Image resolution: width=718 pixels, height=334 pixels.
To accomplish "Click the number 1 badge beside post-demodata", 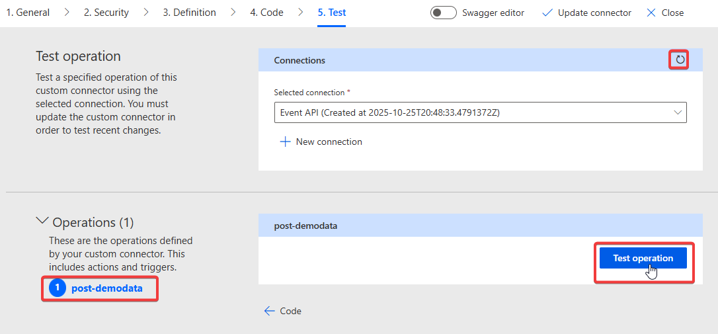I will coord(58,288).
